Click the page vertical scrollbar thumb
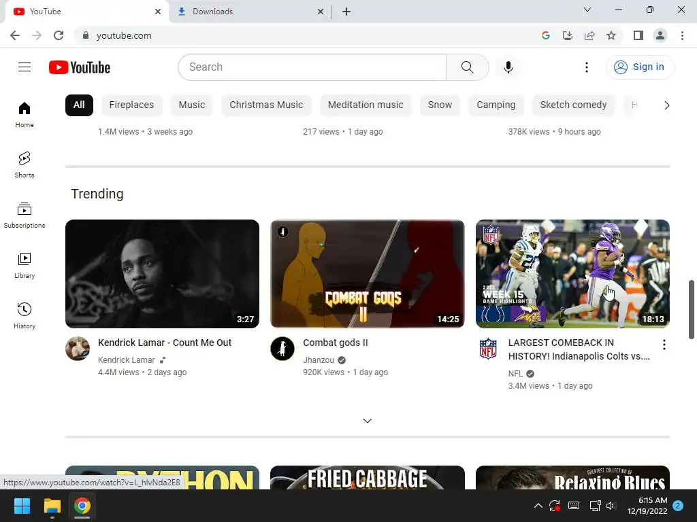 coord(692,309)
